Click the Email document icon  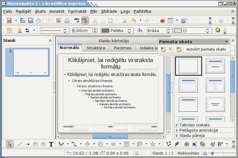point(38,20)
